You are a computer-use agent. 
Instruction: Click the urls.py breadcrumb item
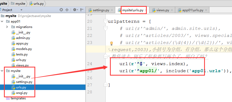coord(37,4)
